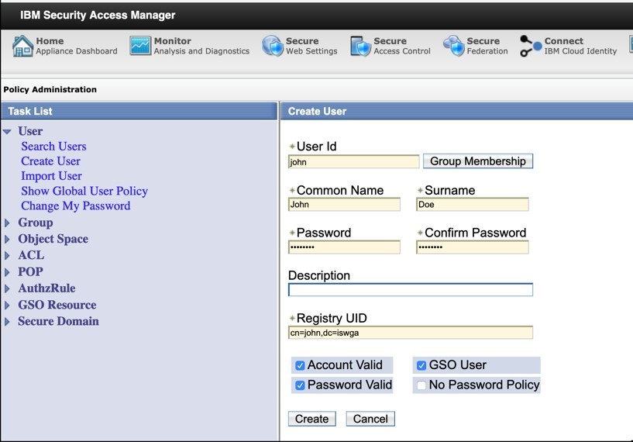
Task: Expand the Object Space section arrow
Action: tap(7, 239)
